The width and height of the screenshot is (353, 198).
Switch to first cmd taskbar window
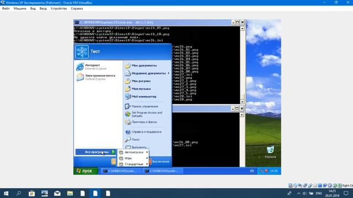[121, 171]
